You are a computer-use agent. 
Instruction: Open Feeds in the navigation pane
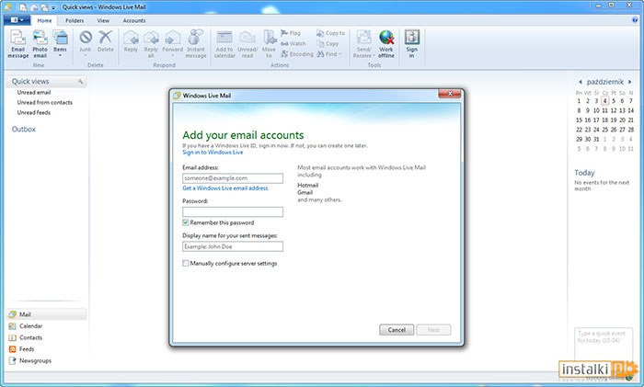[27, 349]
